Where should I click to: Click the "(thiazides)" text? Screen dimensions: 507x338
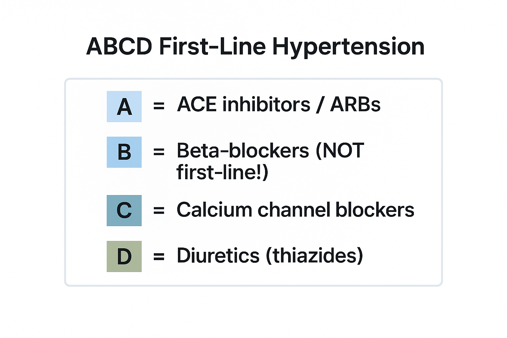tap(314, 255)
